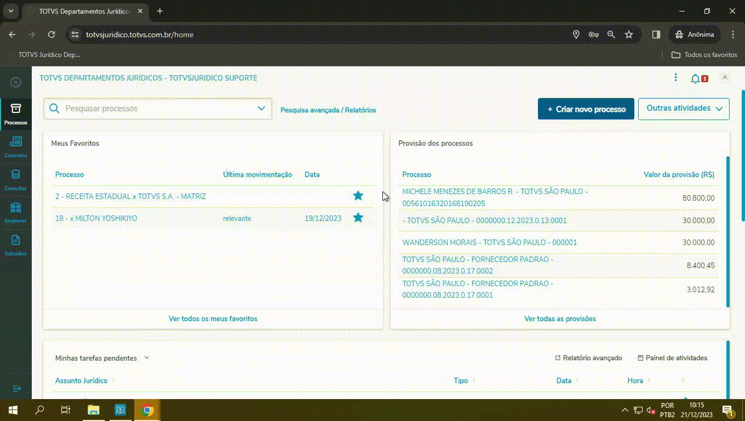Click the TOTVS logo at sidebar top
The height and width of the screenshot is (421, 745).
point(16,83)
